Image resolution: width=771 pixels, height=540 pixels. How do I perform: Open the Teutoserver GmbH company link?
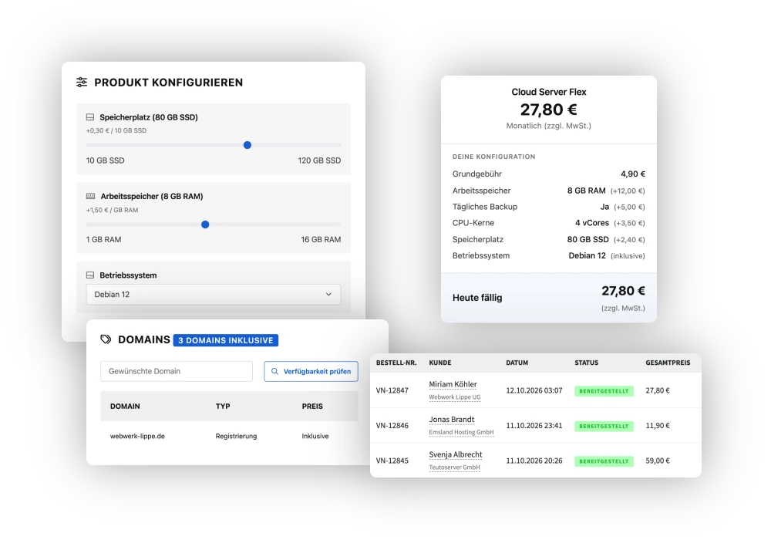click(454, 467)
